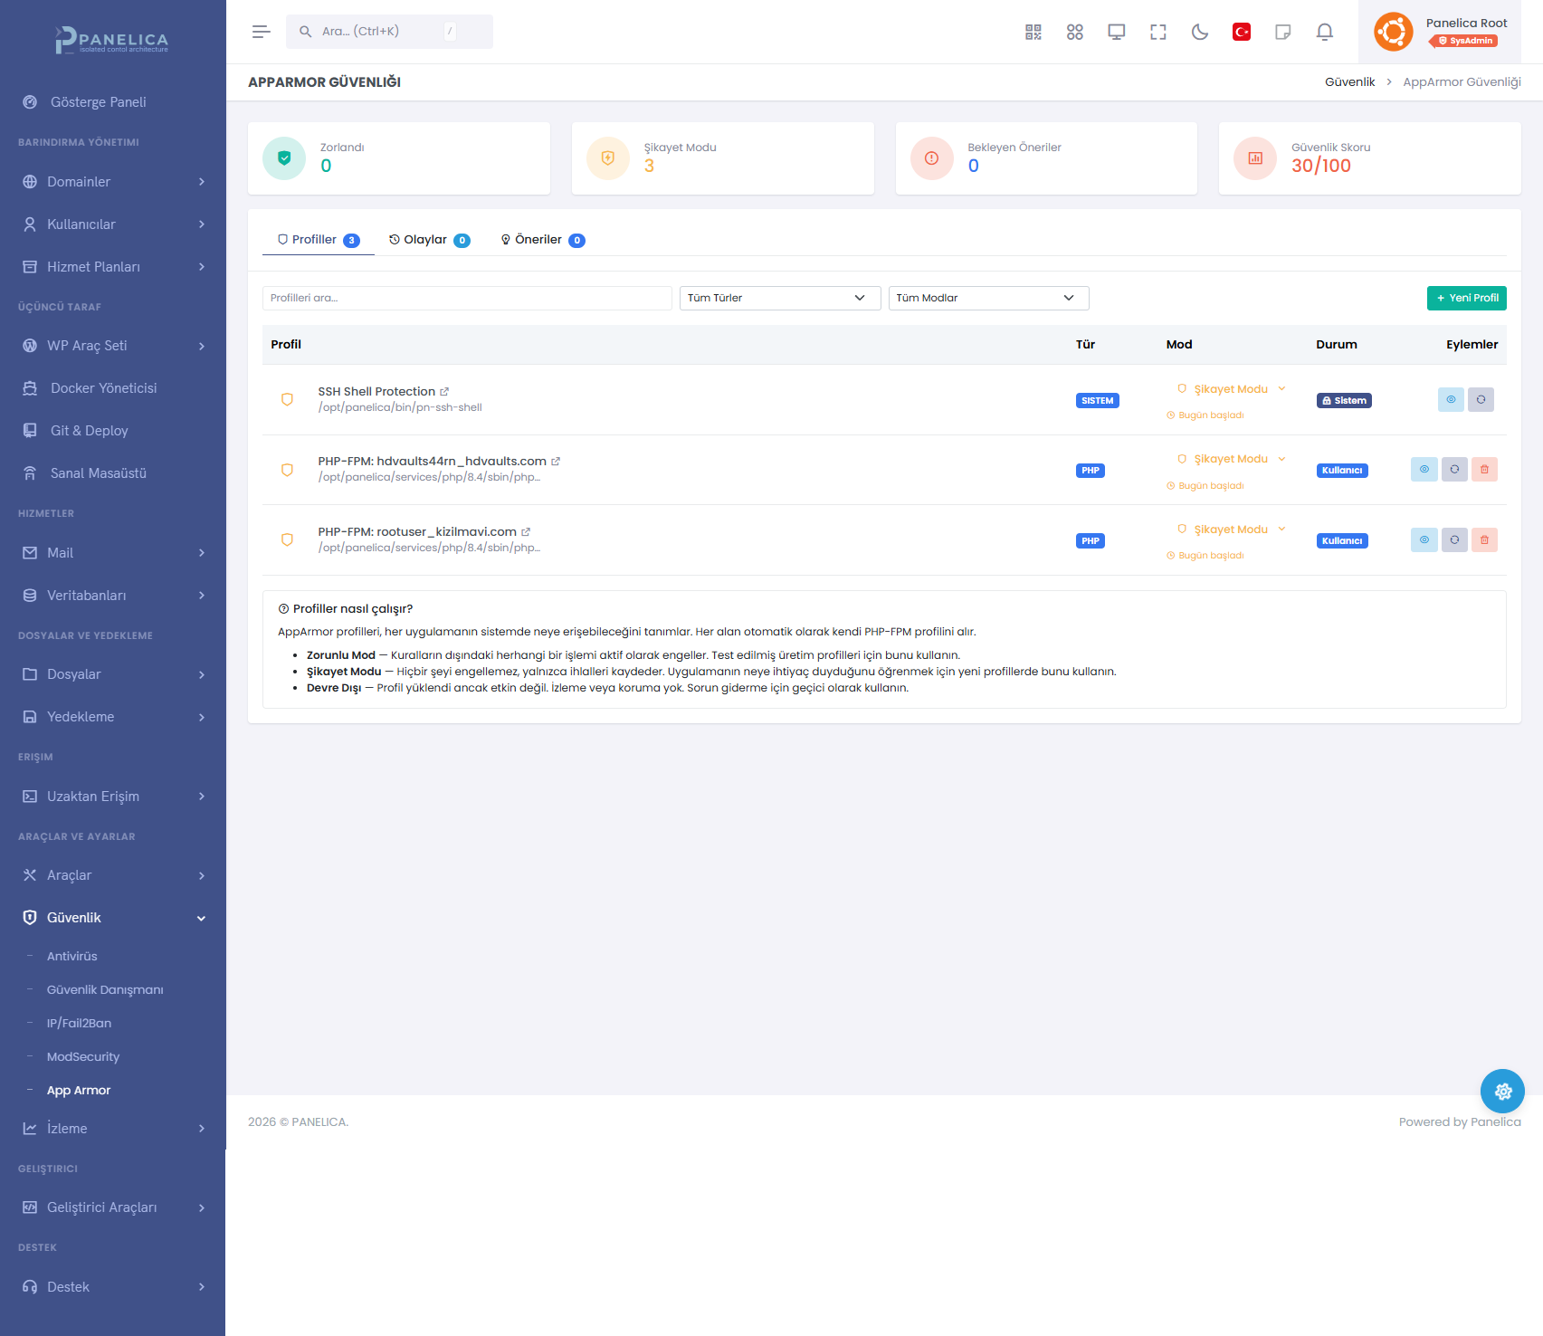Open the Tüm Modlar filter dropdown

click(x=987, y=298)
